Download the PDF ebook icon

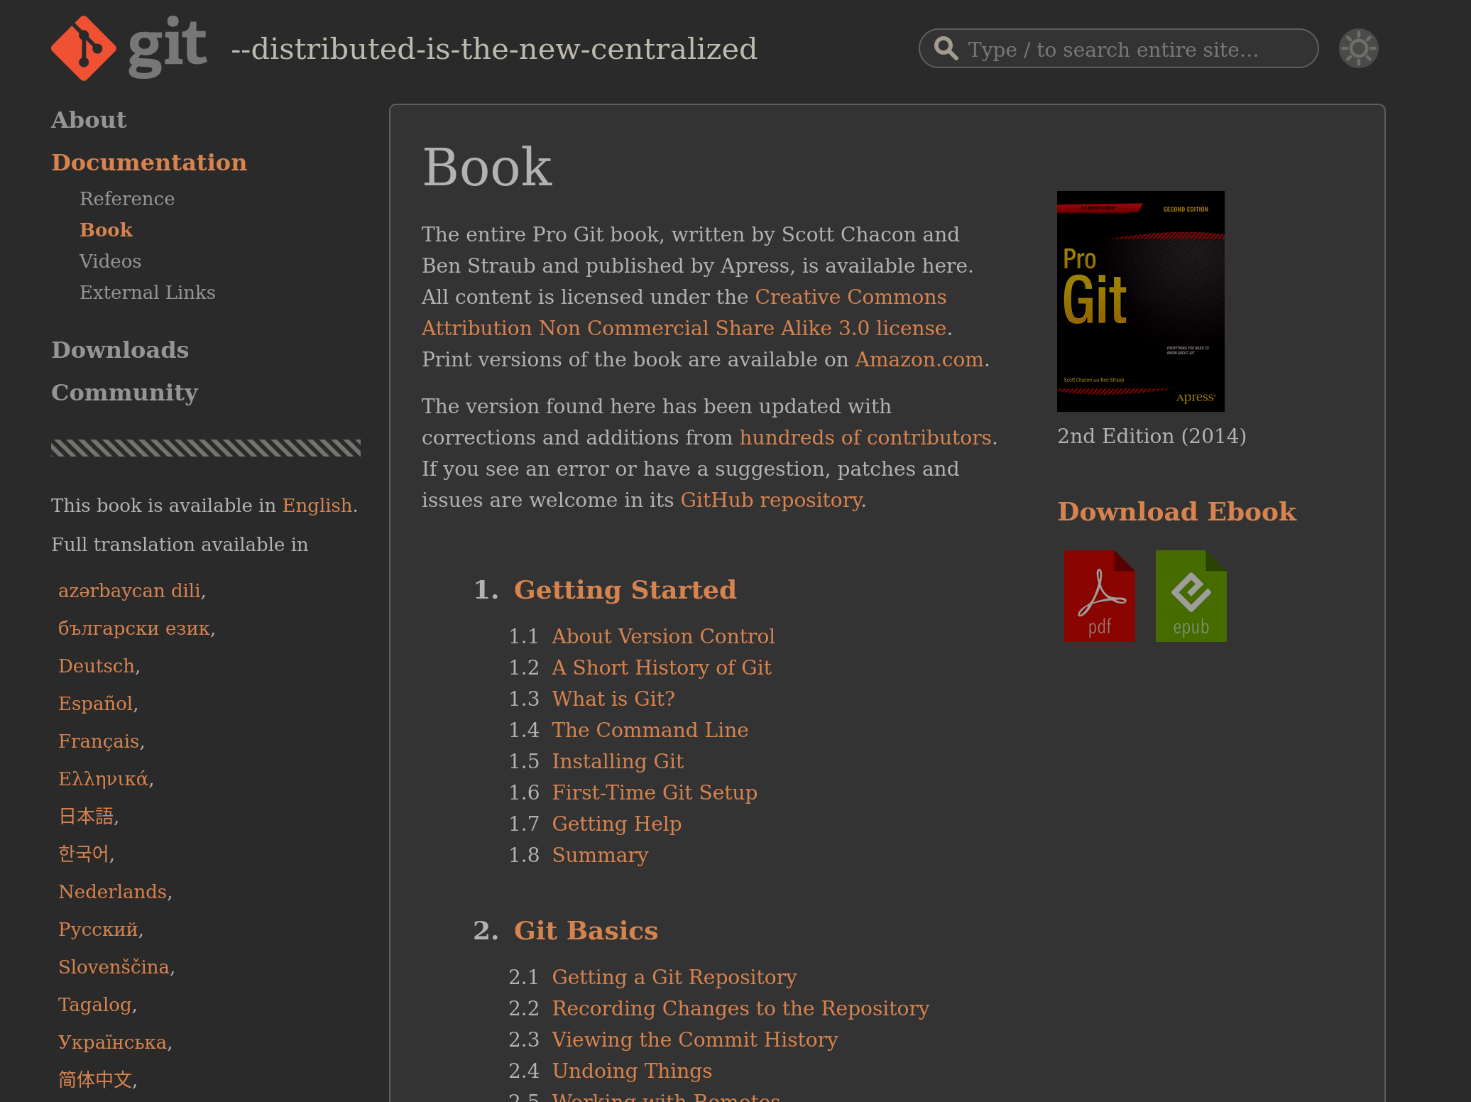[x=1099, y=596]
